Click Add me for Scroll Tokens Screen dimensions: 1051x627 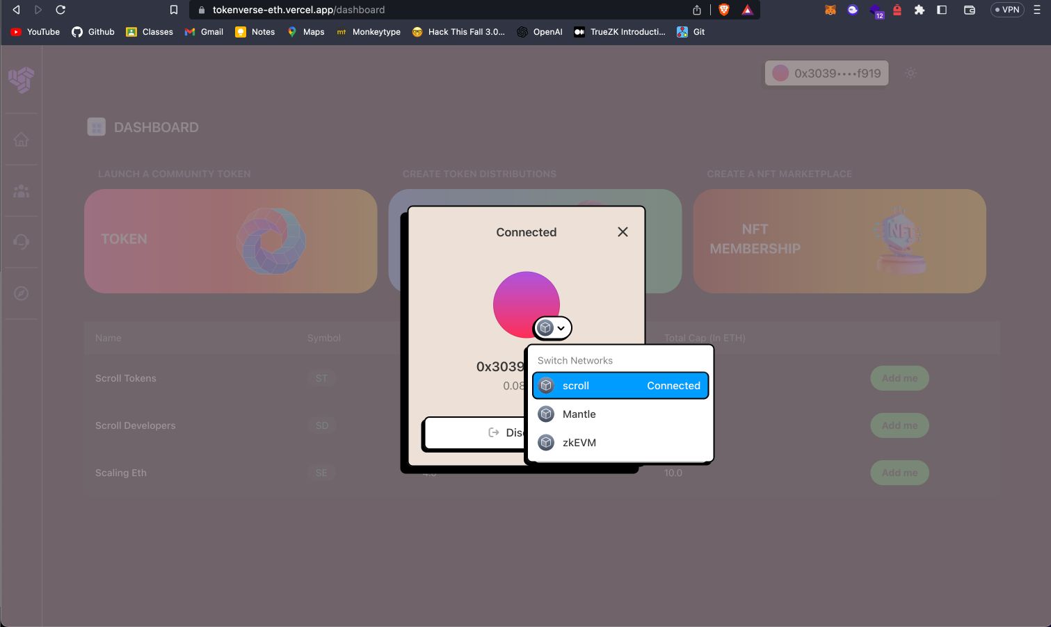899,378
